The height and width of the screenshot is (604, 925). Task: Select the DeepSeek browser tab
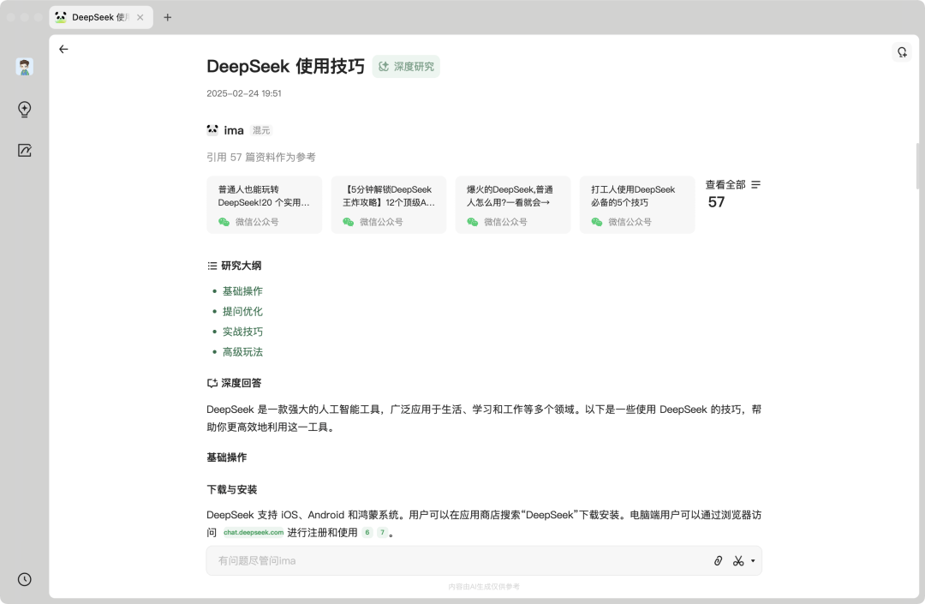click(x=101, y=17)
